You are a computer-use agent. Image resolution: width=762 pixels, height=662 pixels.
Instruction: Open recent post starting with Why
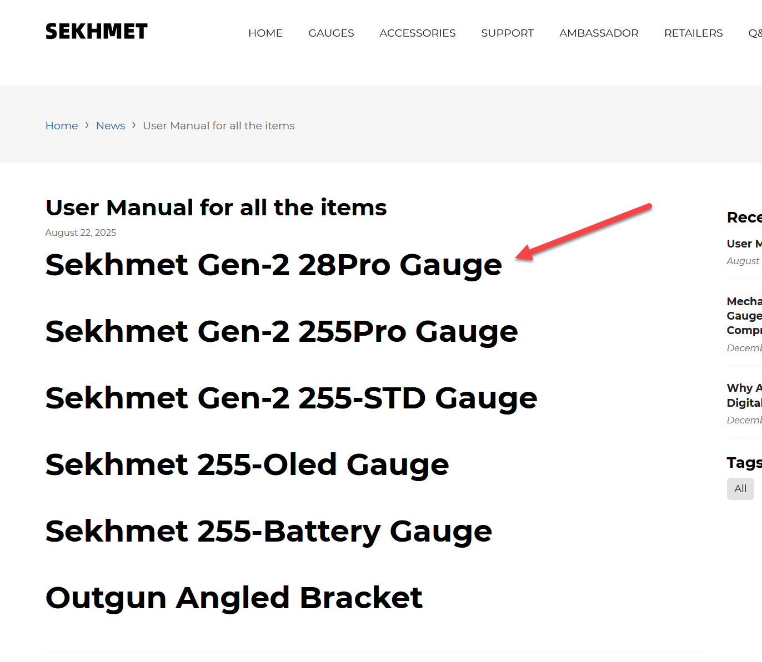pyautogui.click(x=744, y=395)
